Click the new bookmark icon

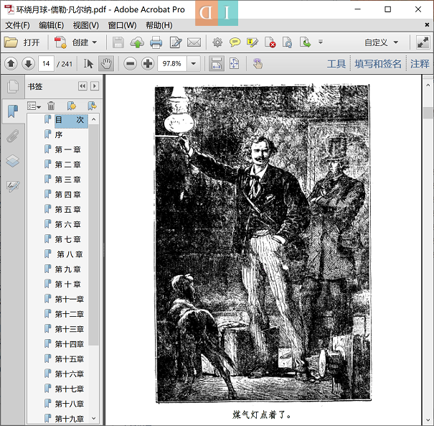(x=72, y=106)
